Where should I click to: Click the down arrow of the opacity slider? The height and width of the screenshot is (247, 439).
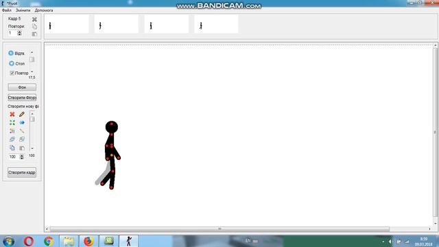pos(32,148)
